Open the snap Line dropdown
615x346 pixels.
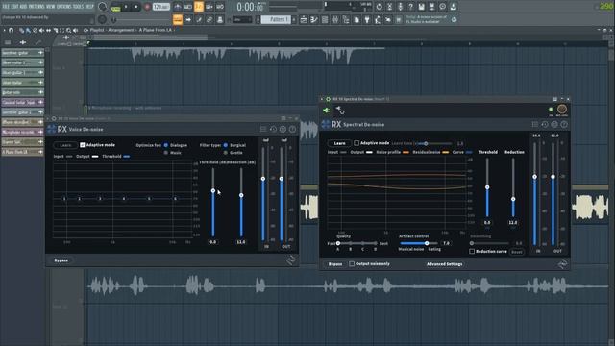(241, 19)
